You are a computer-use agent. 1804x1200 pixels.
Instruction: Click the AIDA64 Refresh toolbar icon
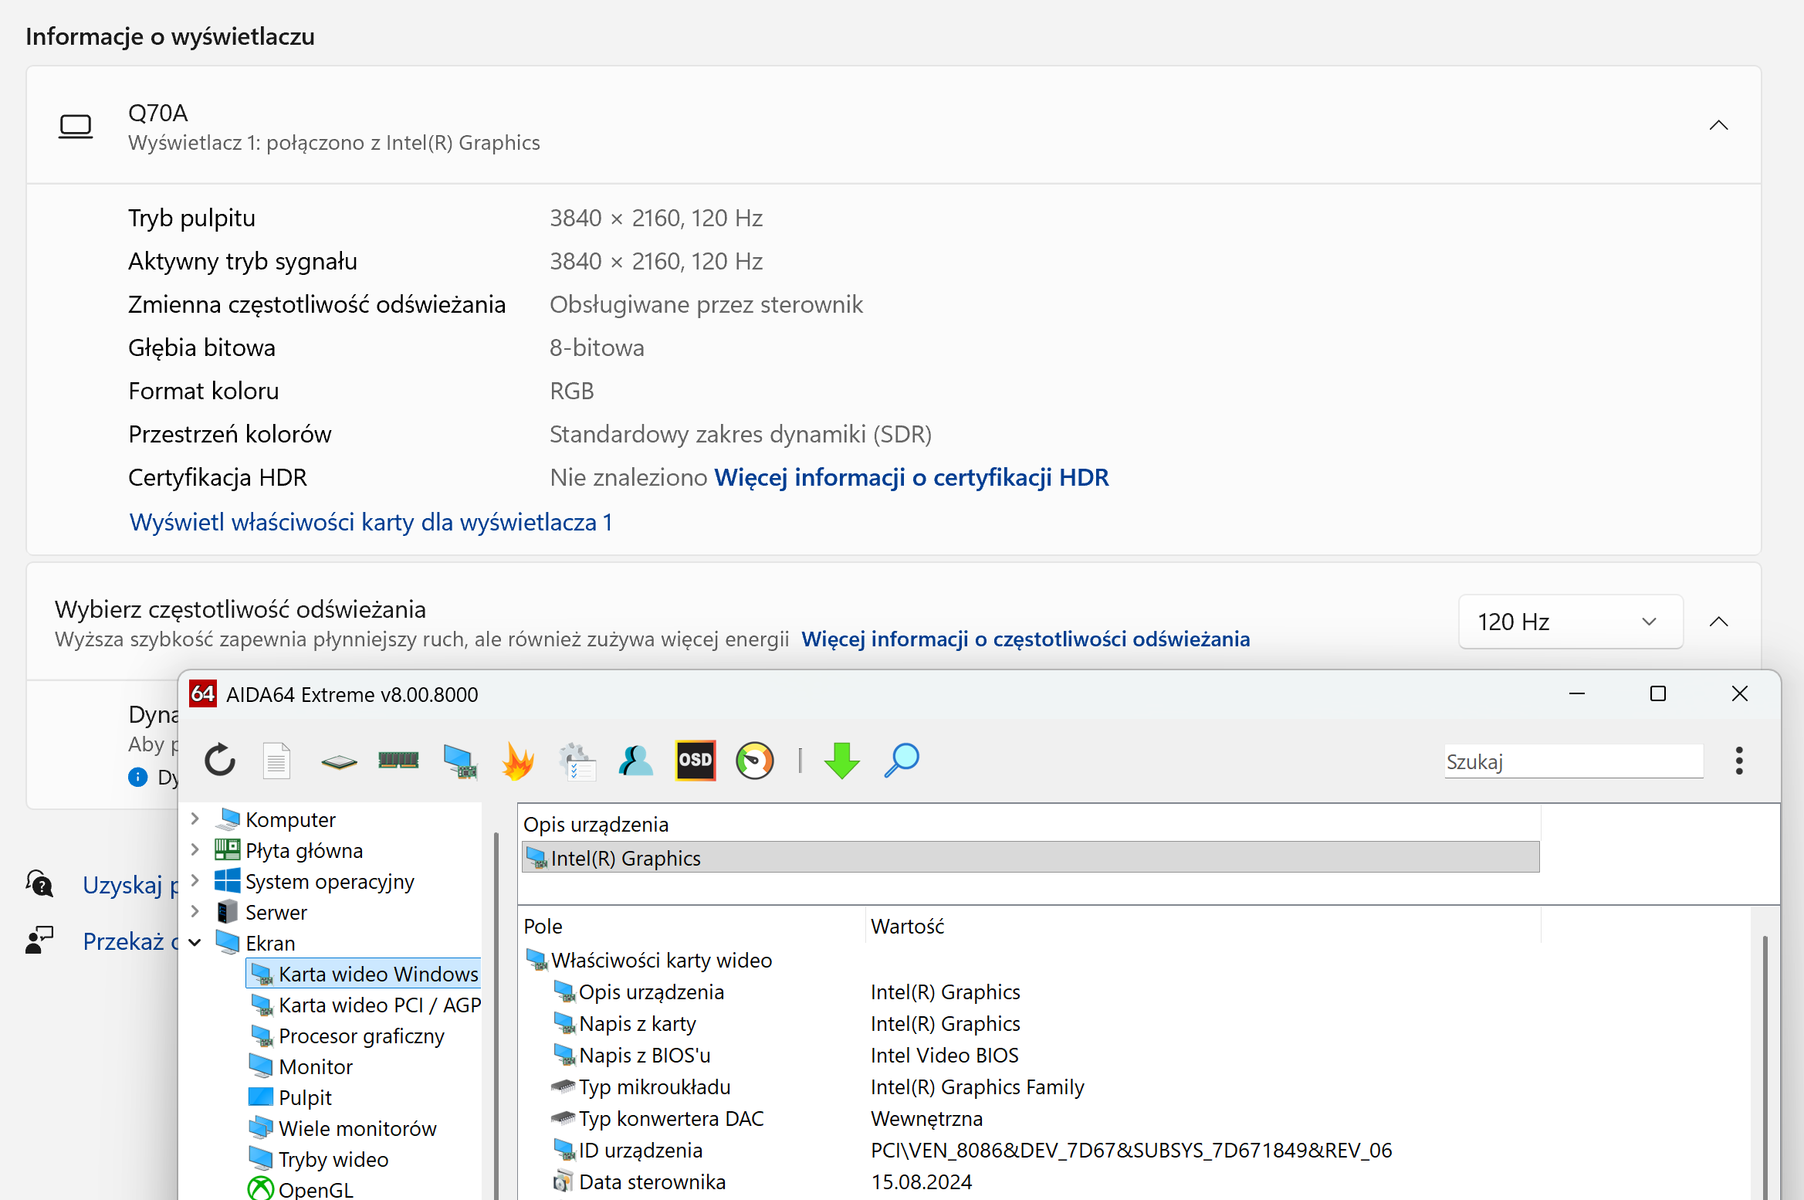[x=220, y=761]
